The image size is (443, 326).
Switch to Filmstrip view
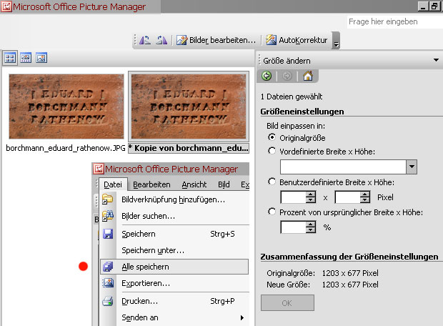pos(26,58)
